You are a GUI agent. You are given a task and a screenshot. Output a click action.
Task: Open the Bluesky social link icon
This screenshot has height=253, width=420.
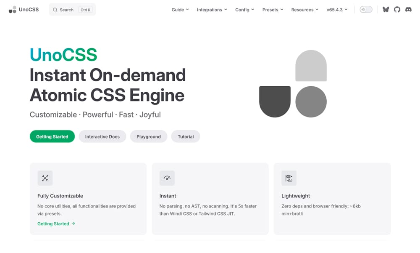386,9
